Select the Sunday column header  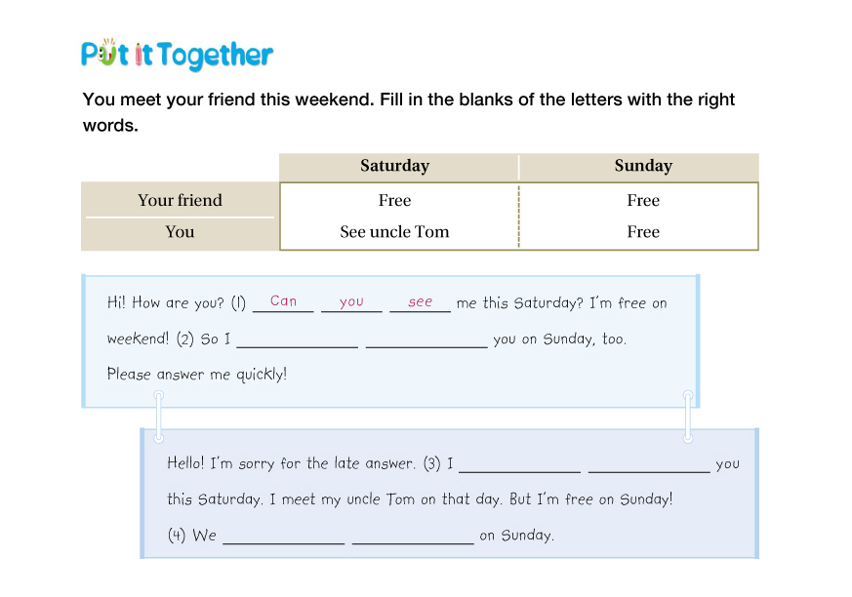click(x=643, y=166)
